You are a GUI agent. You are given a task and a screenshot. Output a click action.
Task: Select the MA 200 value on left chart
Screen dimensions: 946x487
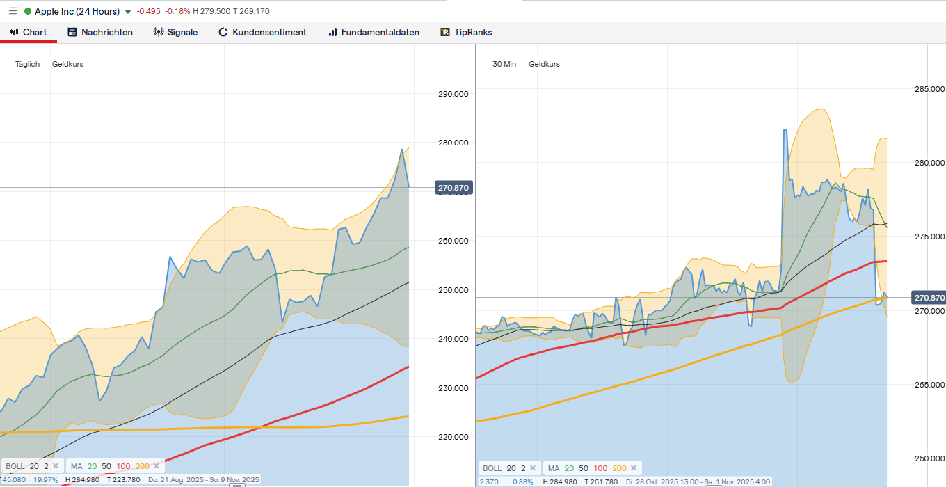click(142, 465)
